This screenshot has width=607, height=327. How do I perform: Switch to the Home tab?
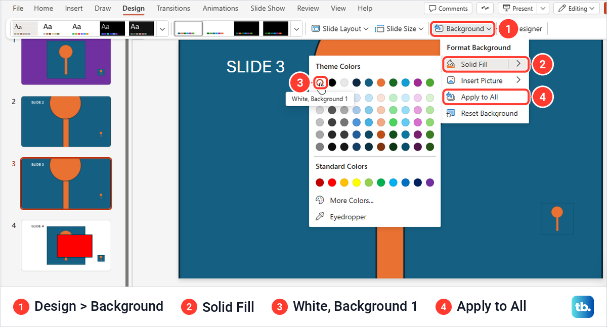tap(44, 8)
